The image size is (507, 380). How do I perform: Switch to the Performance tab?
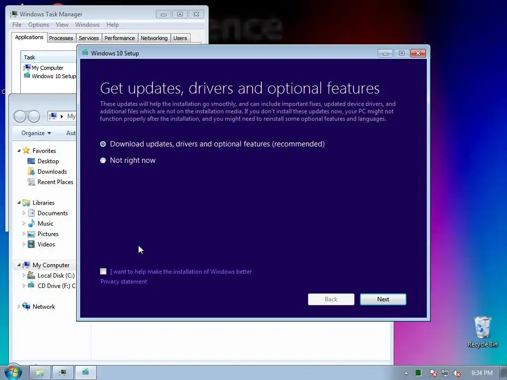tap(120, 38)
